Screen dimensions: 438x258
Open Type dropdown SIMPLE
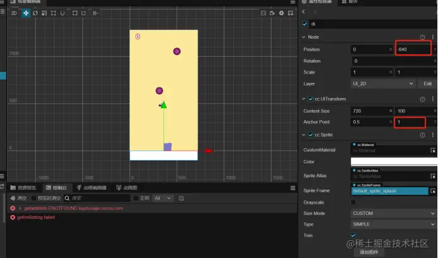click(393, 224)
